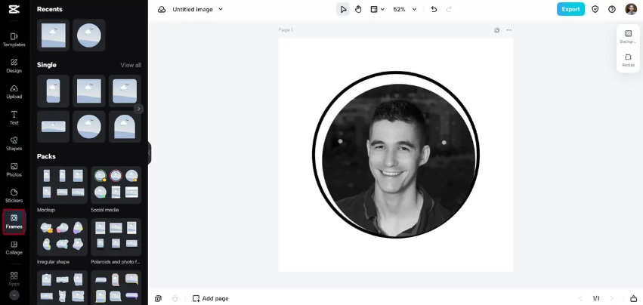Click the cloud save status icon
The height and width of the screenshot is (305, 643).
click(x=162, y=9)
